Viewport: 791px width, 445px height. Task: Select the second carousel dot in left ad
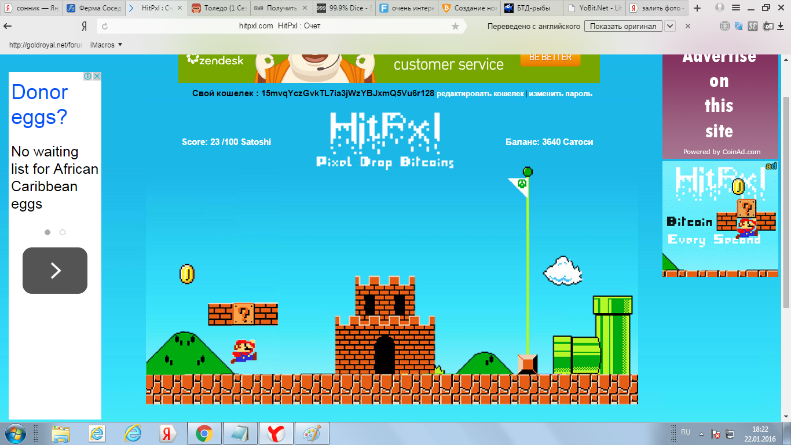pos(63,232)
